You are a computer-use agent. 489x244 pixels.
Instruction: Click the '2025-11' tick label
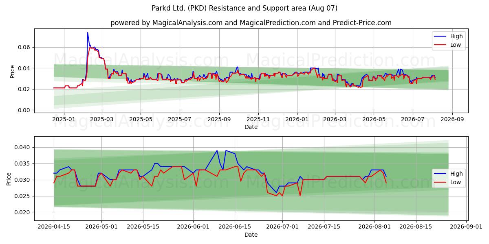[x=258, y=120]
